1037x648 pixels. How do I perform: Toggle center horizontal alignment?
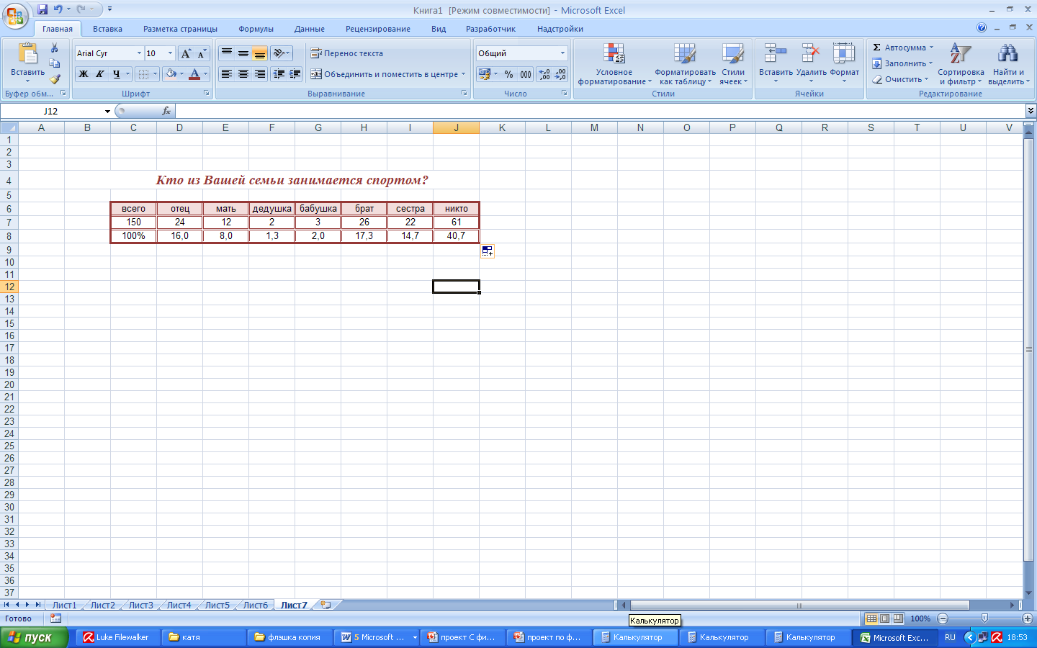(243, 74)
